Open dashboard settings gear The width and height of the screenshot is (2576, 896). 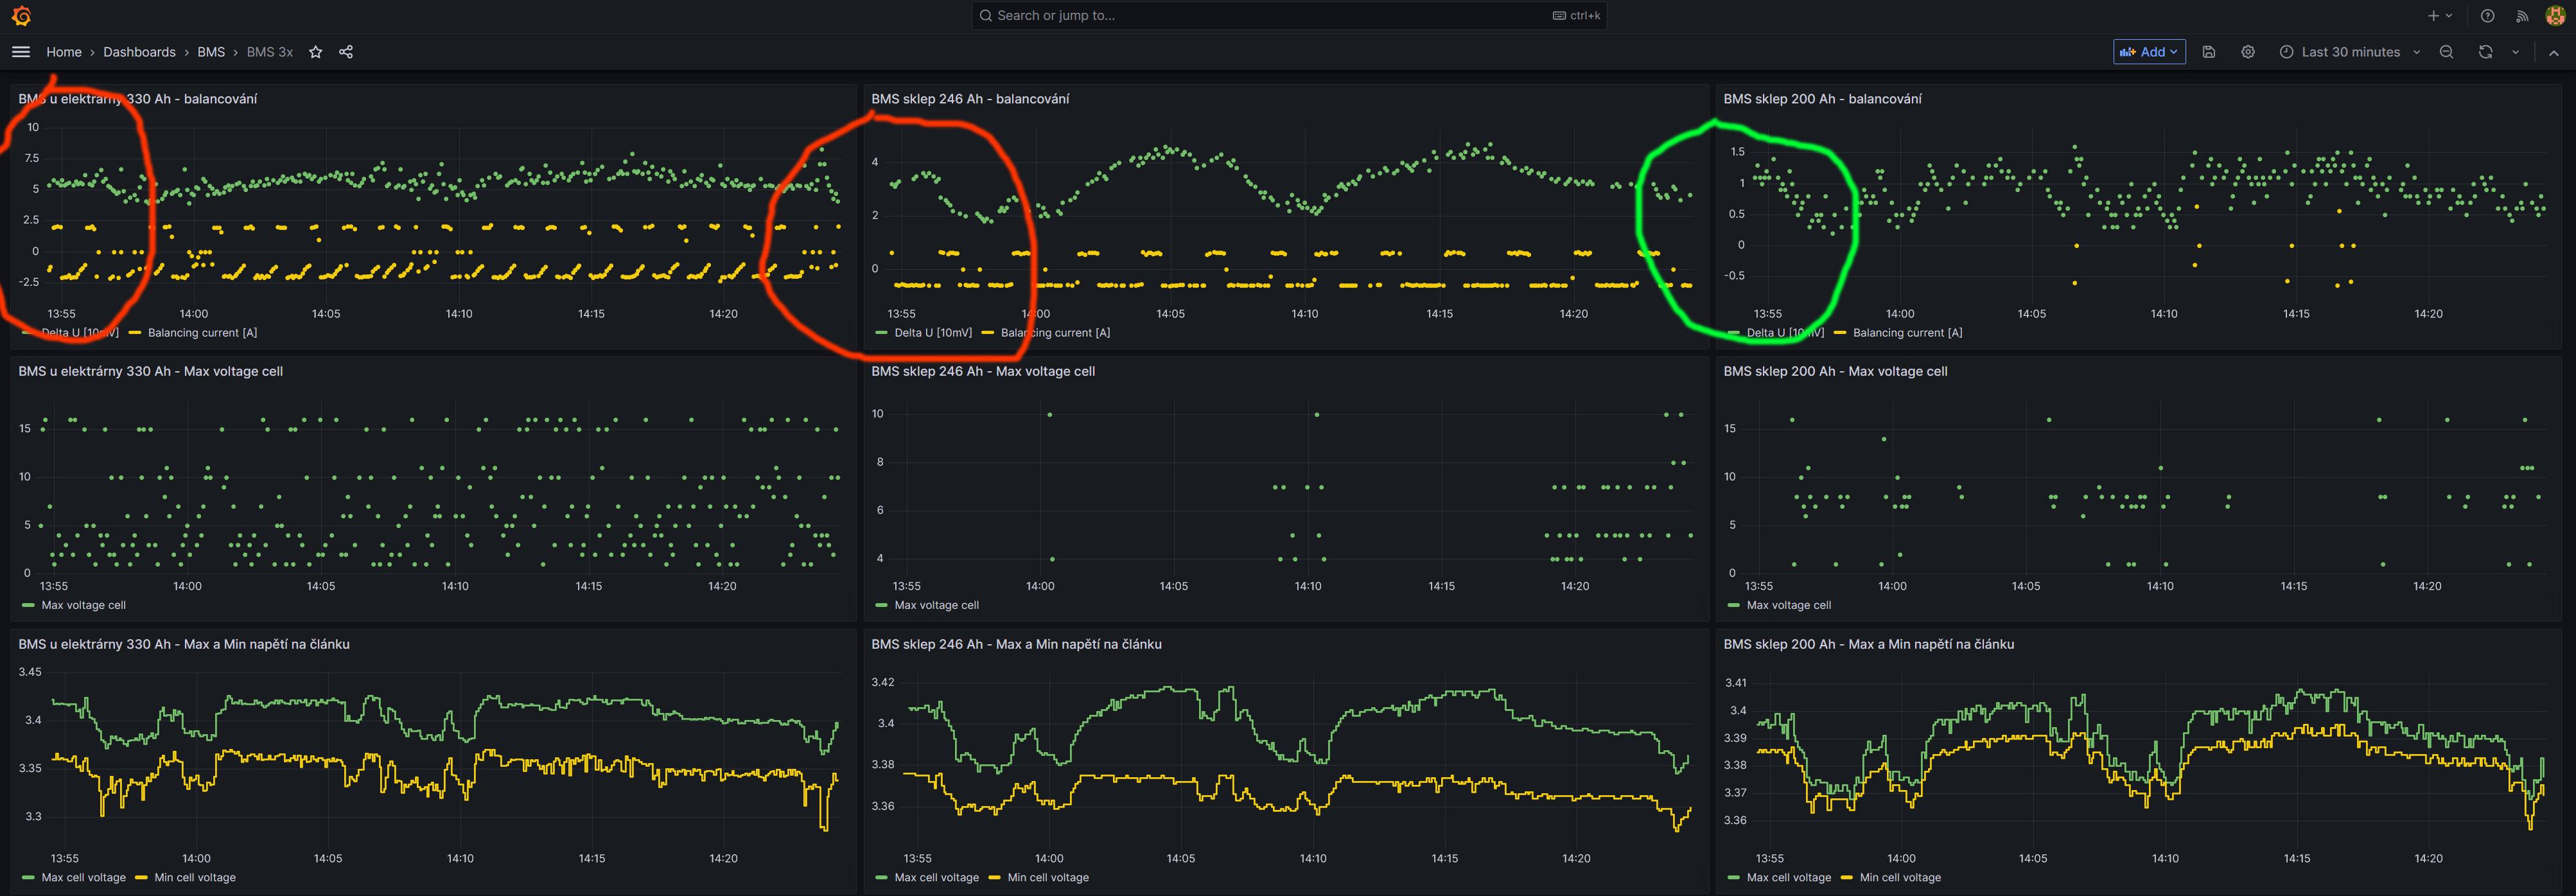(x=2247, y=52)
